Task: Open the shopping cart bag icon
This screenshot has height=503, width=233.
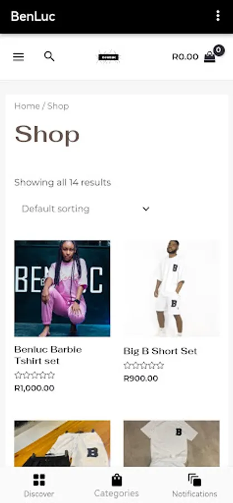Action: tap(210, 57)
